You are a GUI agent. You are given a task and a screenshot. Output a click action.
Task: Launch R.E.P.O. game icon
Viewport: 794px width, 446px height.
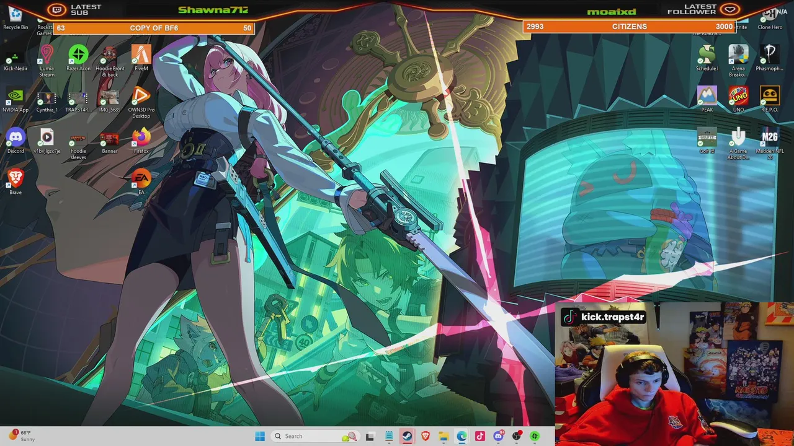coord(769,100)
